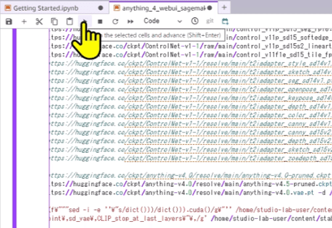Click the control_v11f1e_sd15_tile URL line
This screenshot has width=332, height=228.
coord(191,55)
